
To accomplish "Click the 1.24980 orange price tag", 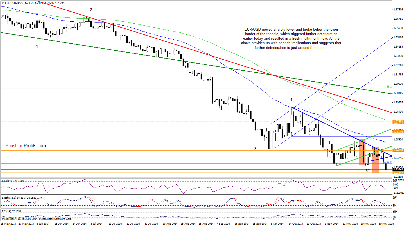I will 398,150.
